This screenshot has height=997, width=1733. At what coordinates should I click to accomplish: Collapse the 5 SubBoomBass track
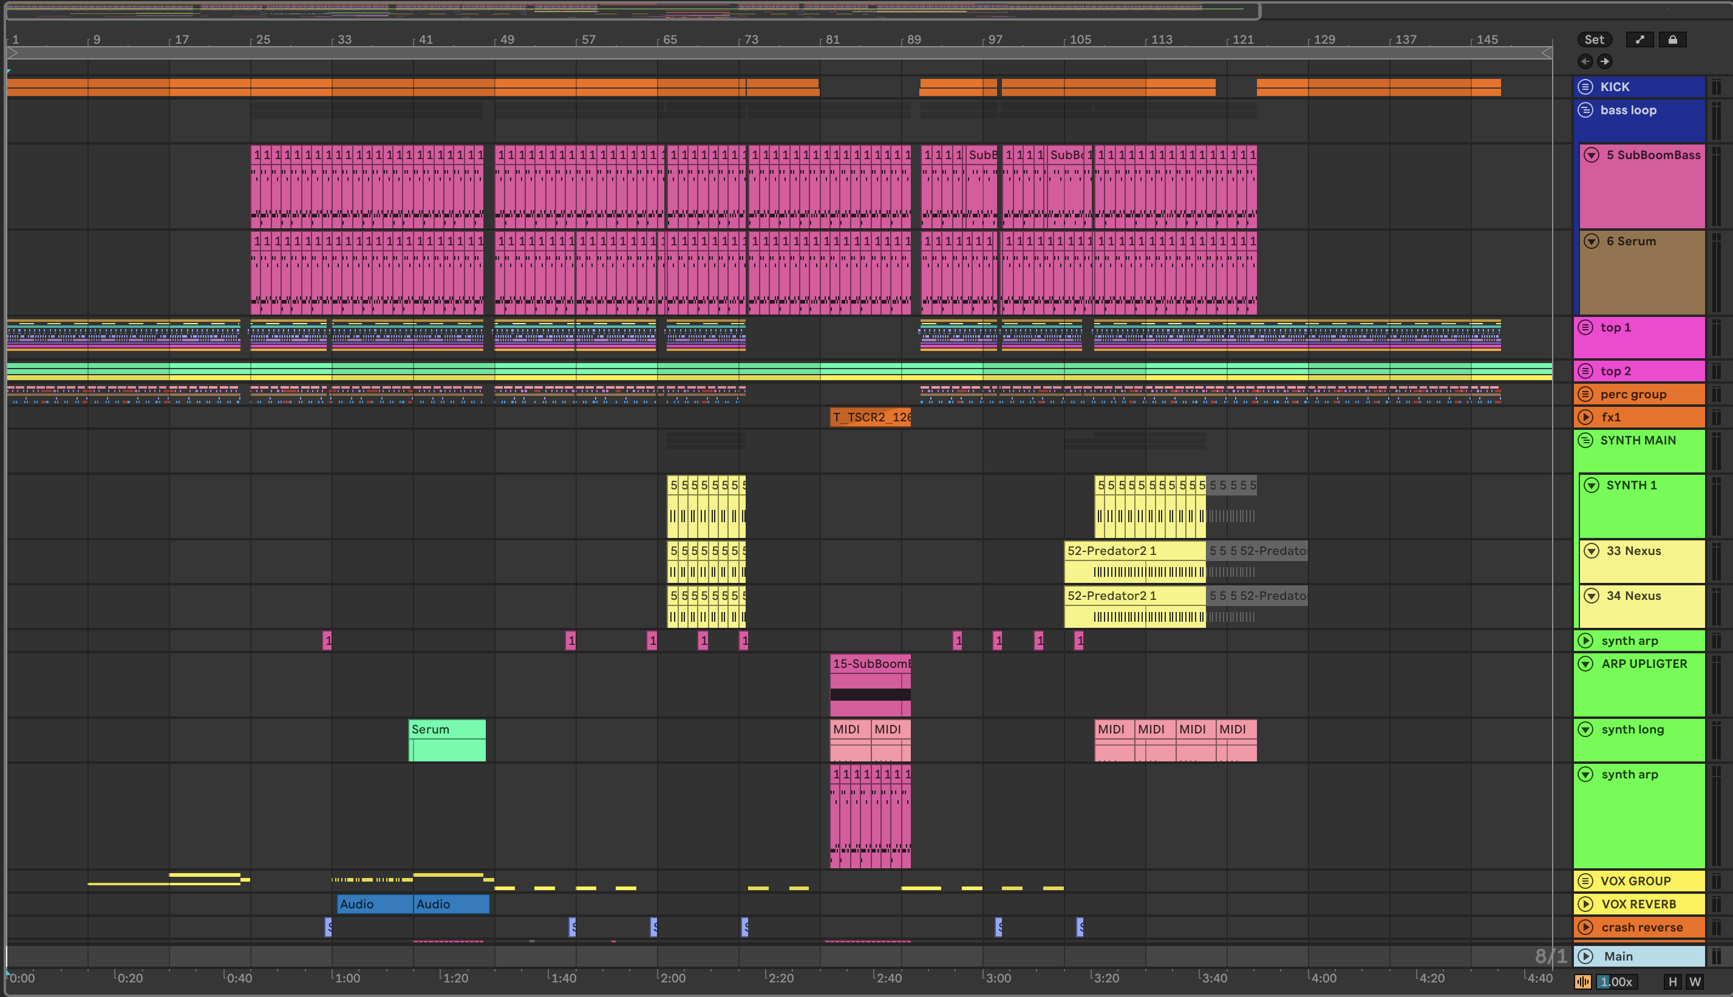coord(1592,155)
